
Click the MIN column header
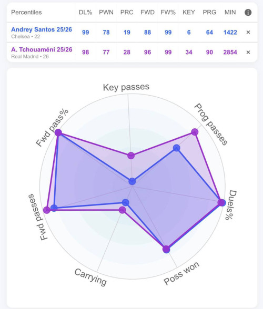coord(230,12)
